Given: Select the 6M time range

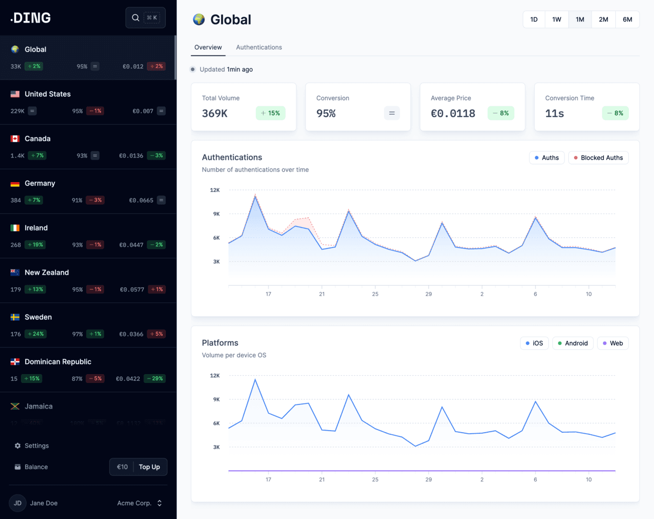Looking at the screenshot, I should pyautogui.click(x=627, y=20).
